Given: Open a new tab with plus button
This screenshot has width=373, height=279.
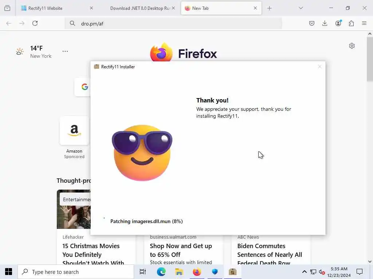Looking at the screenshot, I should tap(269, 8).
